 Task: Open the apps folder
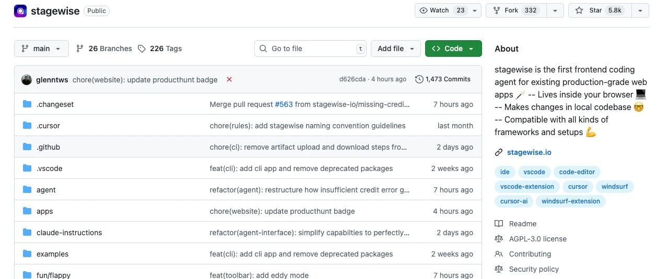(x=45, y=211)
